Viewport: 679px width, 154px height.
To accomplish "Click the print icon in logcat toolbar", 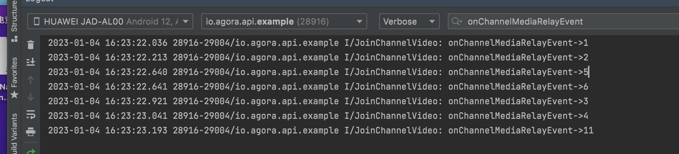I will coord(31,132).
